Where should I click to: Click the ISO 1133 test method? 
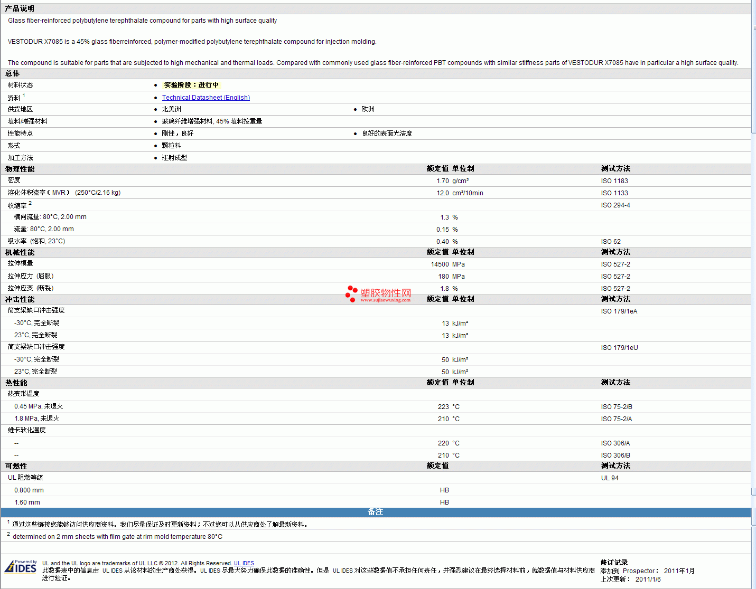614,193
